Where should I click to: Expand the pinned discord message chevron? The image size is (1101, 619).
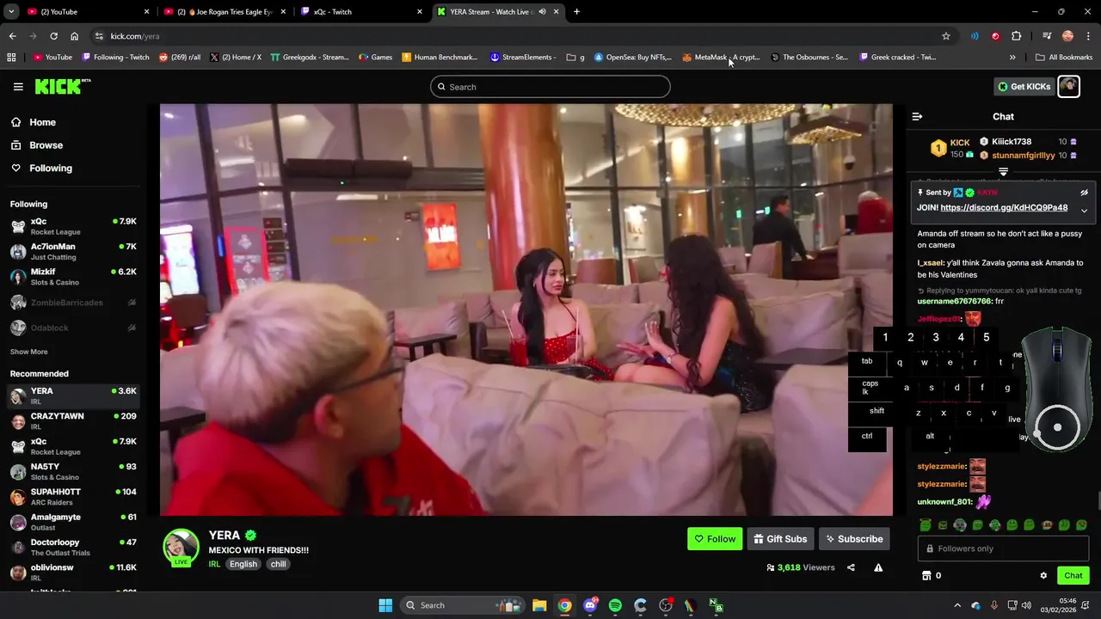1084,211
